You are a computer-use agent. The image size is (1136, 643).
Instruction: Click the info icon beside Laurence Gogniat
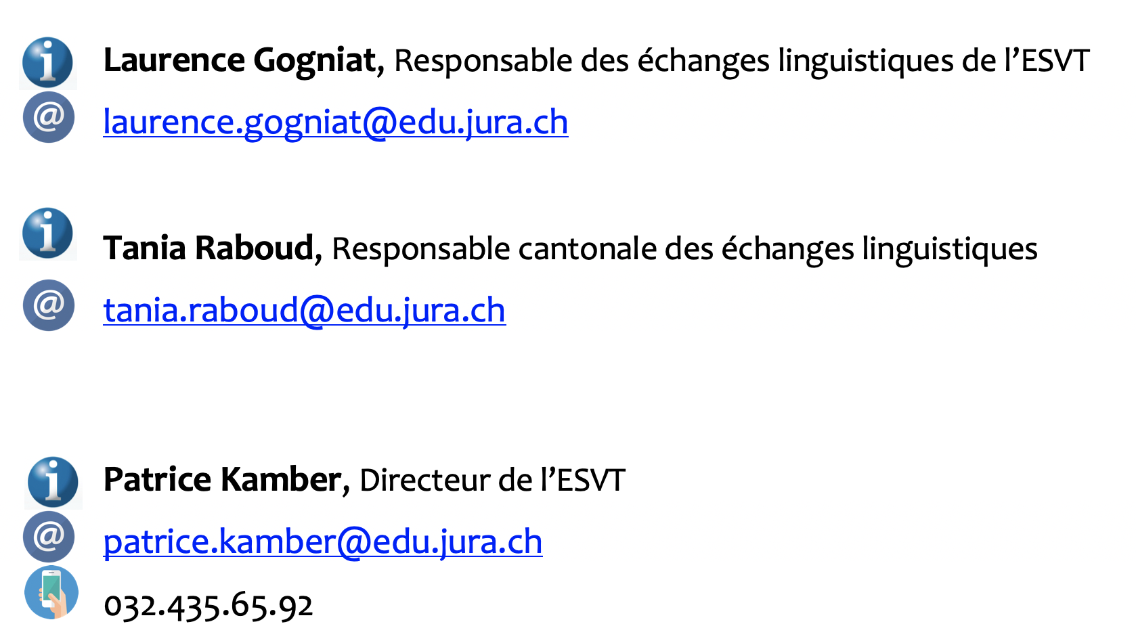point(47,62)
